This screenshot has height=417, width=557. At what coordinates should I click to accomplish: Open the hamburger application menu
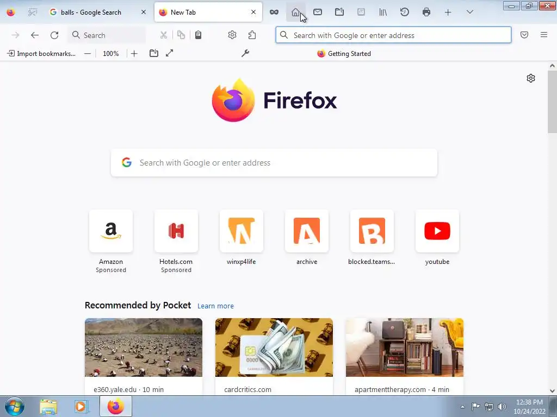544,35
